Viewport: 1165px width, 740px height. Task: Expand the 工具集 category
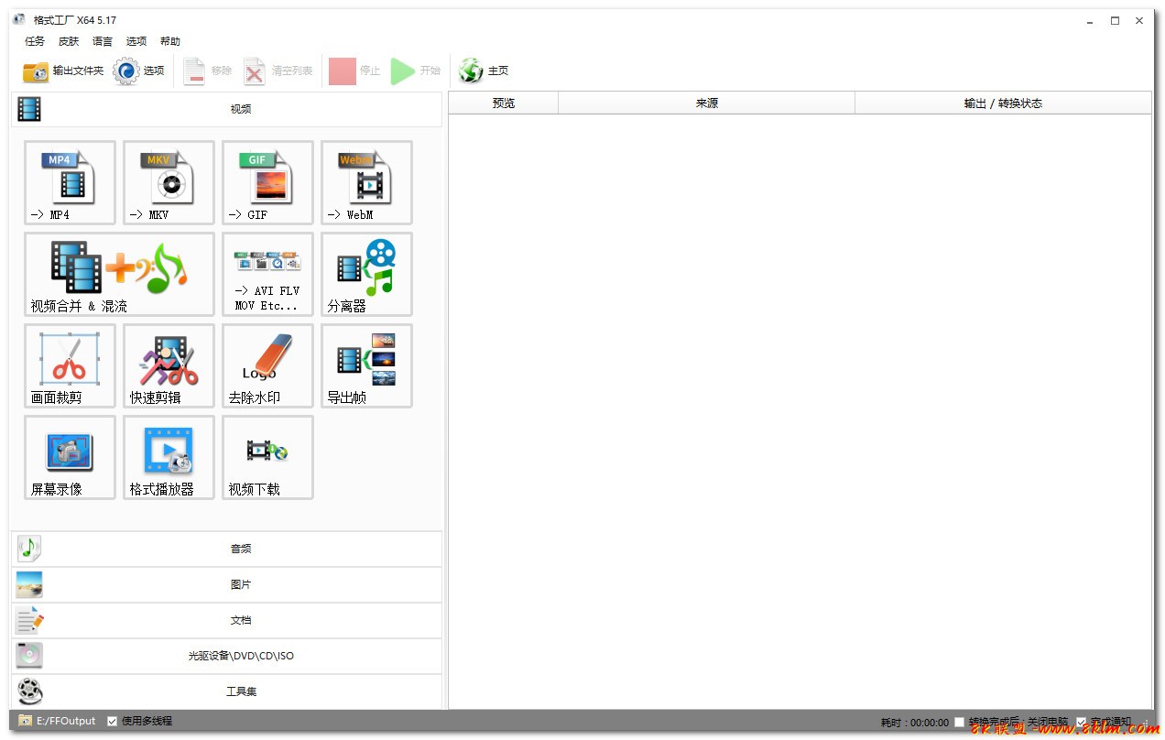pyautogui.click(x=226, y=691)
